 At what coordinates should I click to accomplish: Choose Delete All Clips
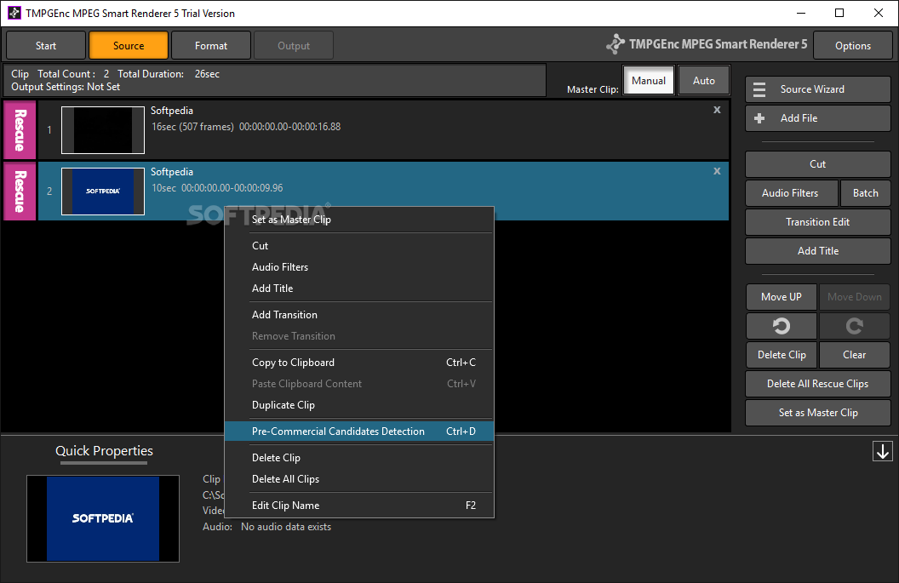coord(359,478)
